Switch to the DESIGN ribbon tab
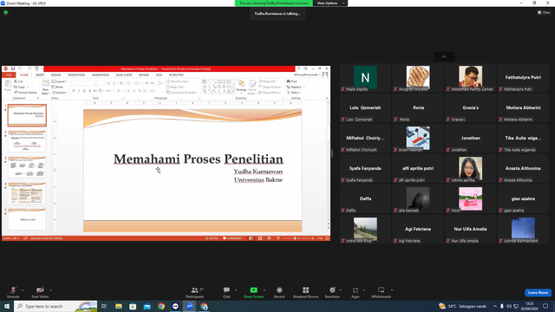The height and width of the screenshot is (312, 555). point(55,75)
